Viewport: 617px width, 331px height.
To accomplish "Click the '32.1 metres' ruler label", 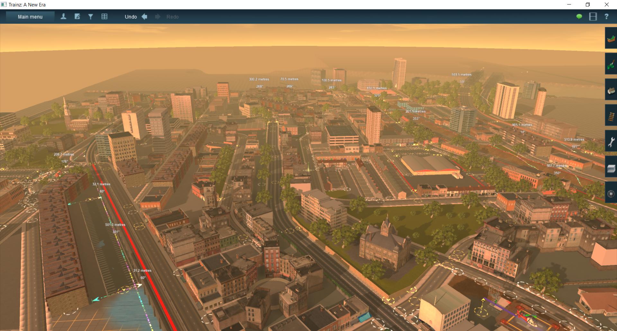I will pos(102,184).
